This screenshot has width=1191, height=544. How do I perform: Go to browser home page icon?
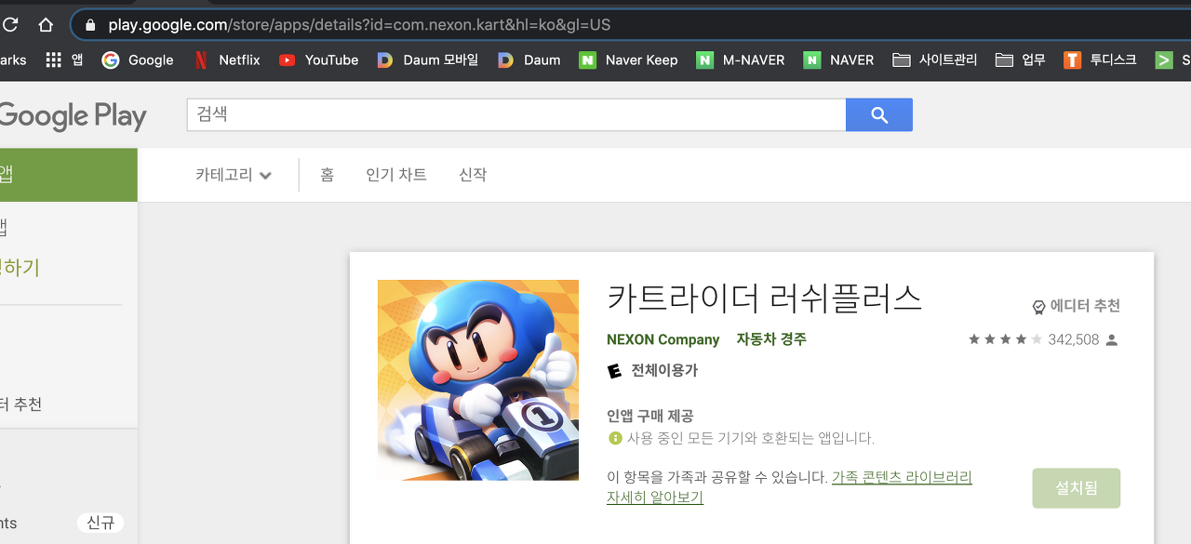tap(46, 25)
